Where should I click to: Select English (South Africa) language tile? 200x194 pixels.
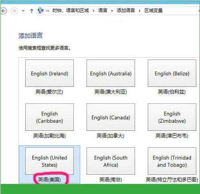[111, 161]
